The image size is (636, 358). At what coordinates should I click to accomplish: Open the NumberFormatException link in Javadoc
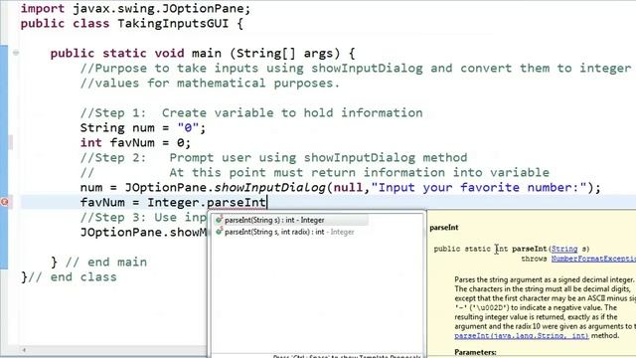[x=593, y=259]
